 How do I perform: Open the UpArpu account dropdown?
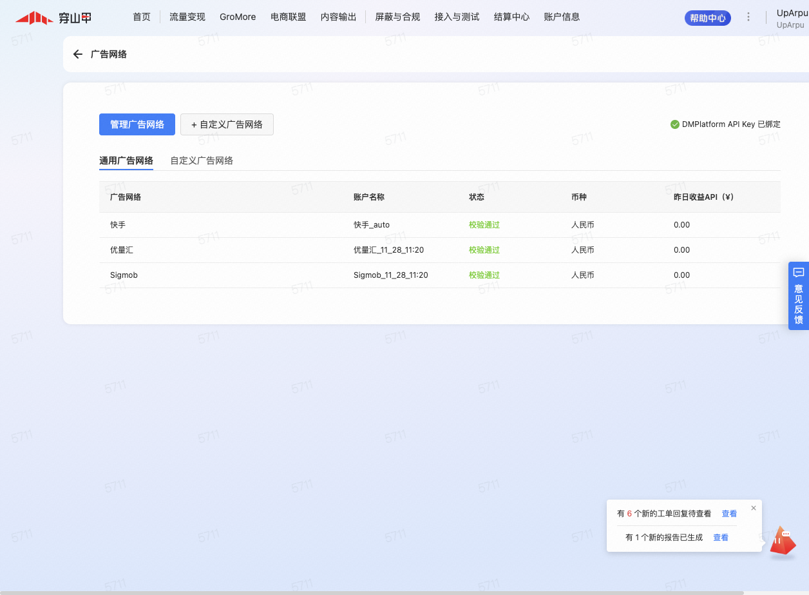point(792,18)
